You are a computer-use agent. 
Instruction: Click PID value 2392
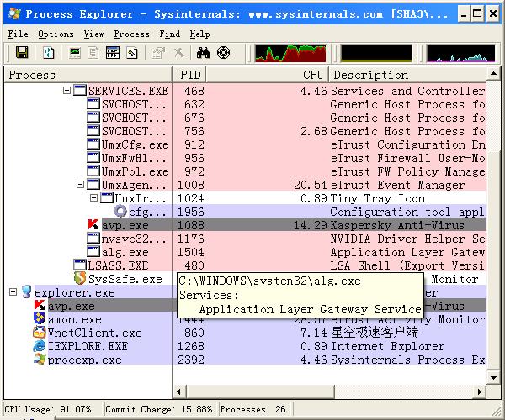tap(191, 360)
